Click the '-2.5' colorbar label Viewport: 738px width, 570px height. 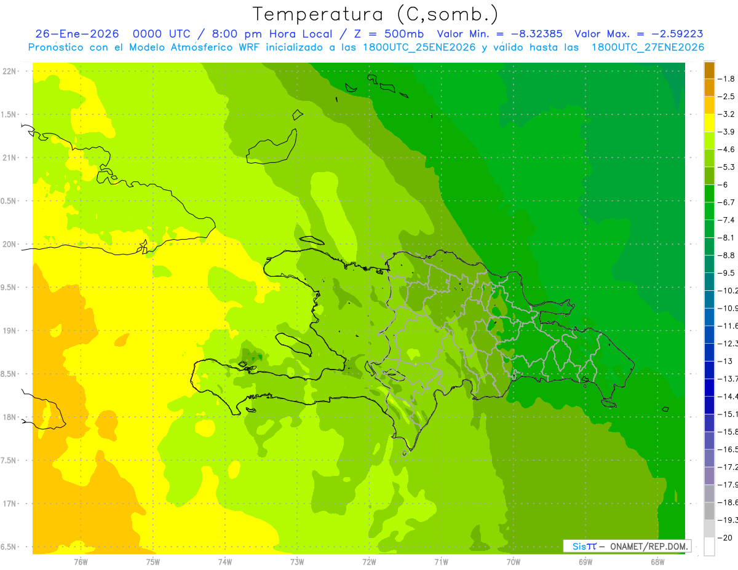(x=727, y=97)
